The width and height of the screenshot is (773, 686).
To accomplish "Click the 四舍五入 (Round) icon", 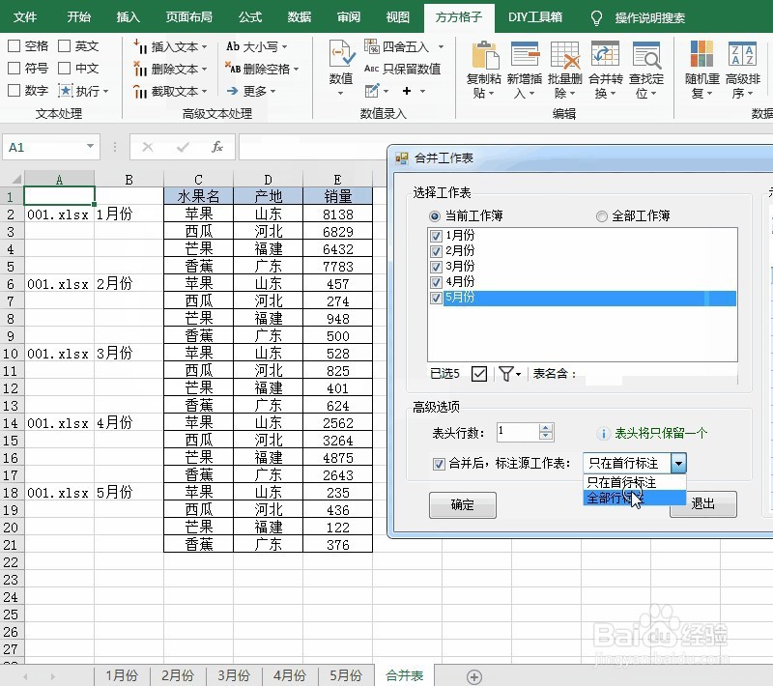I will pos(370,44).
